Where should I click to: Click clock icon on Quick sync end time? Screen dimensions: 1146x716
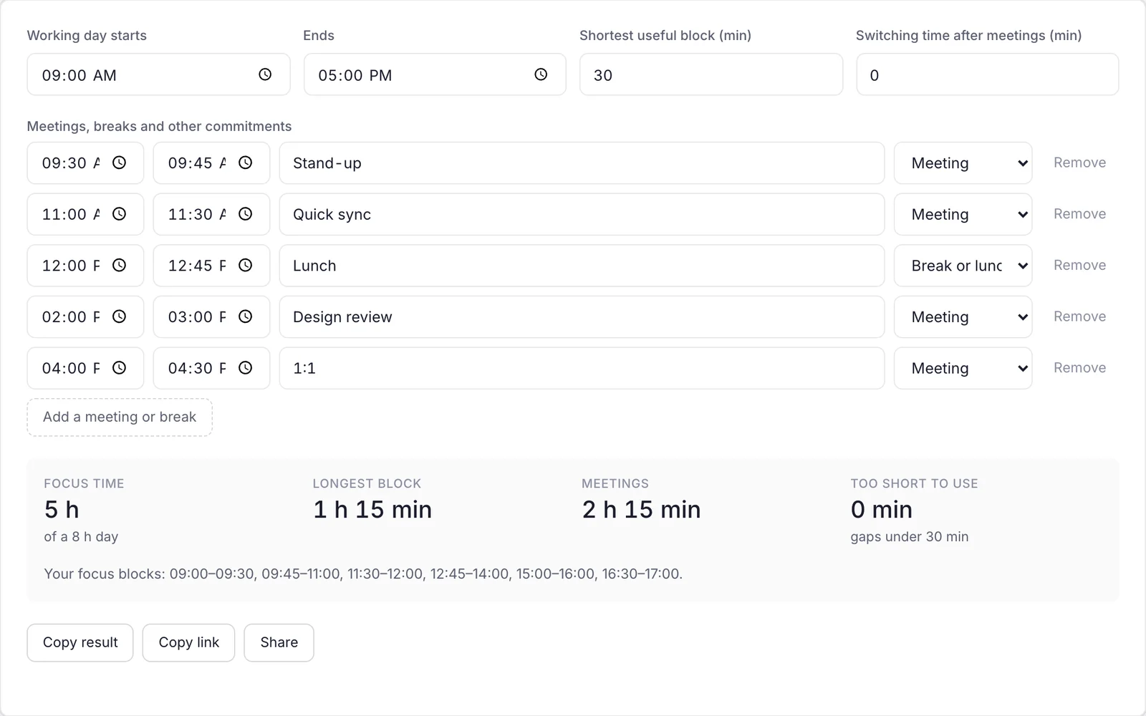tap(246, 214)
